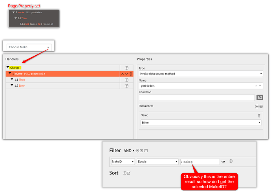Move the getModels action up
Viewport: 271px width, 191px height.
tap(122, 74)
